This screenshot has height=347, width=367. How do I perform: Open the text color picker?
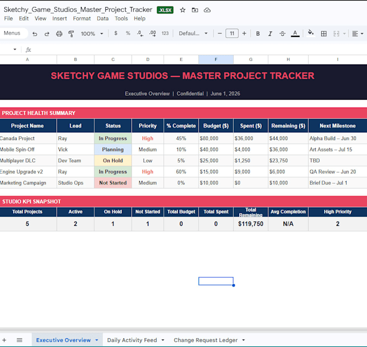(295, 34)
